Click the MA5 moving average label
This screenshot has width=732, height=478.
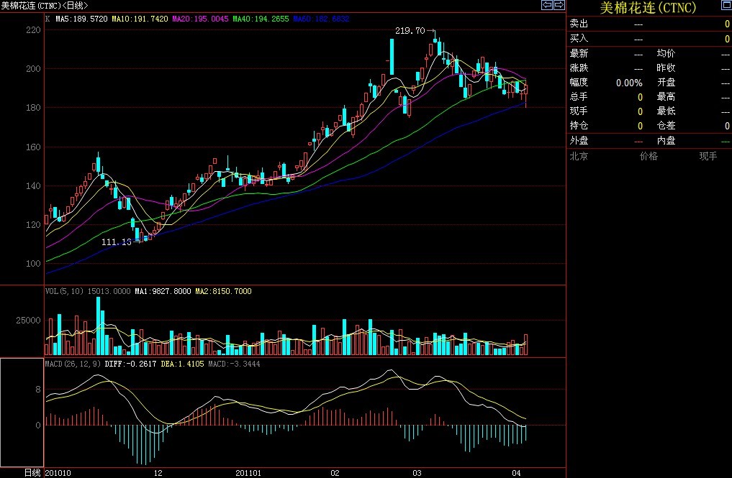[x=82, y=19]
